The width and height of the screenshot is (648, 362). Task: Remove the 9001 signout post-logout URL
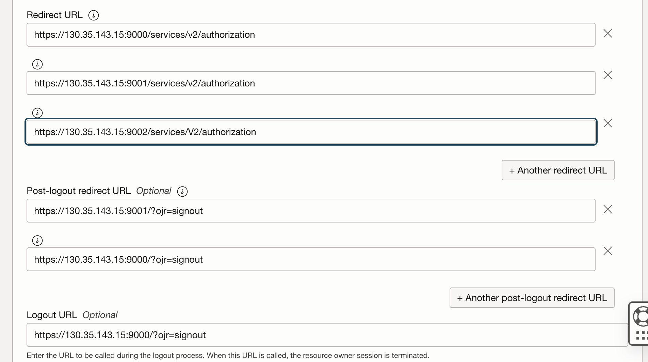click(x=607, y=210)
